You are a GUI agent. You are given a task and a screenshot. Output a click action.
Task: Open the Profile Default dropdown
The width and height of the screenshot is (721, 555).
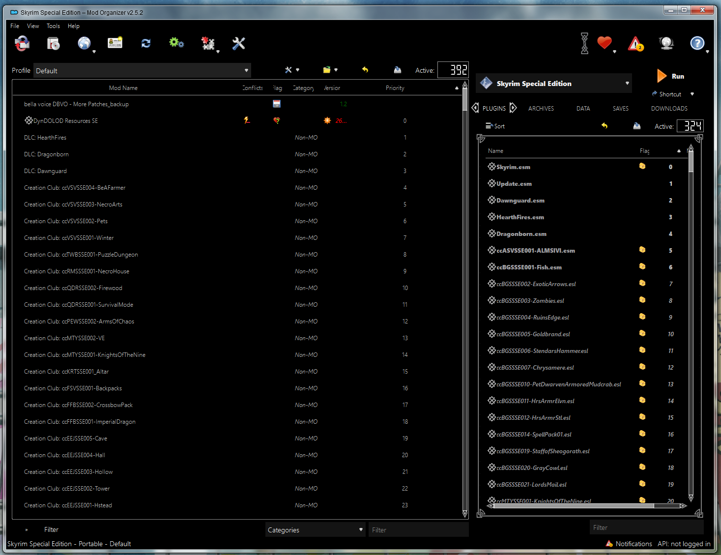(142, 70)
